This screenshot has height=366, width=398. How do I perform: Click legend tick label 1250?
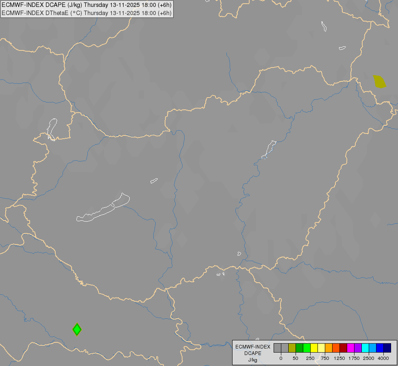pyautogui.click(x=339, y=358)
